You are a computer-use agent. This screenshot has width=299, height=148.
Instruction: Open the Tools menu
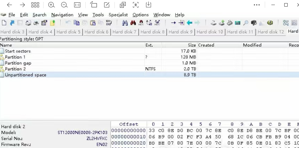point(98,15)
